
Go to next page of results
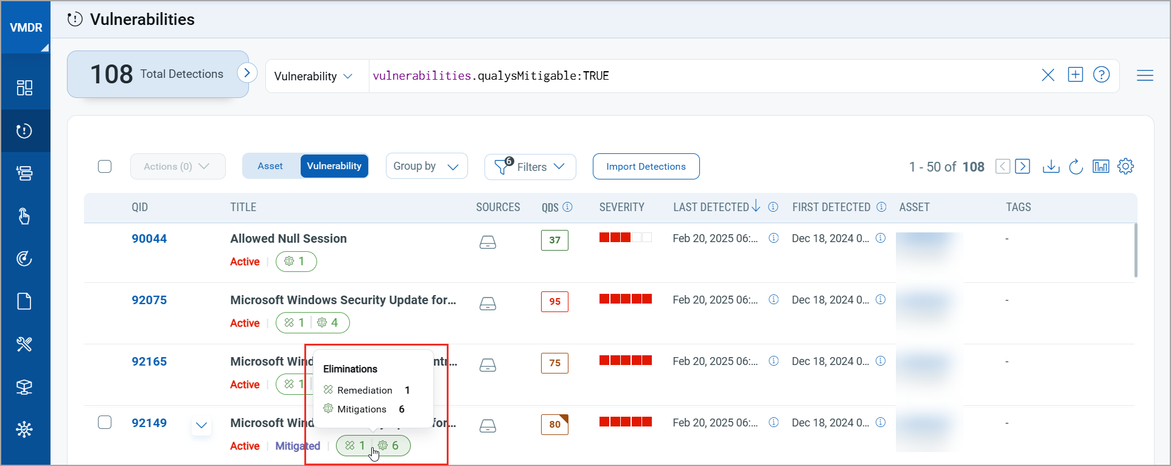click(1022, 166)
